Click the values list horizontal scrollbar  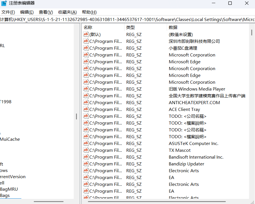click(157, 201)
